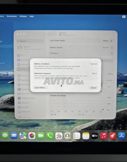This screenshot has width=127, height=162.
Task: Click the Search field in System Settings
Action: [30, 41]
